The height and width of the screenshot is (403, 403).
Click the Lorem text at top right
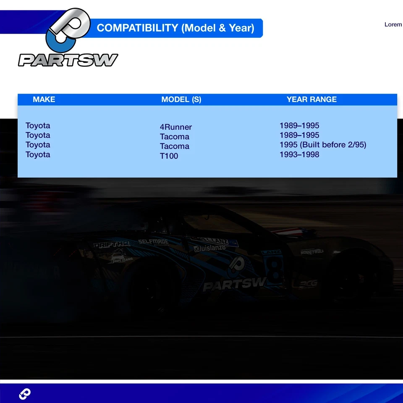[393, 24]
